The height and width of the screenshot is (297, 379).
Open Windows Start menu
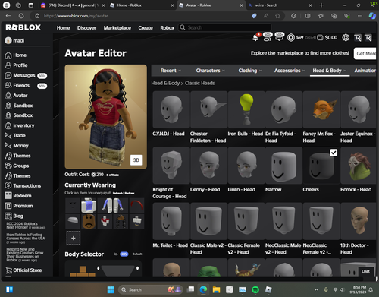[111, 289]
